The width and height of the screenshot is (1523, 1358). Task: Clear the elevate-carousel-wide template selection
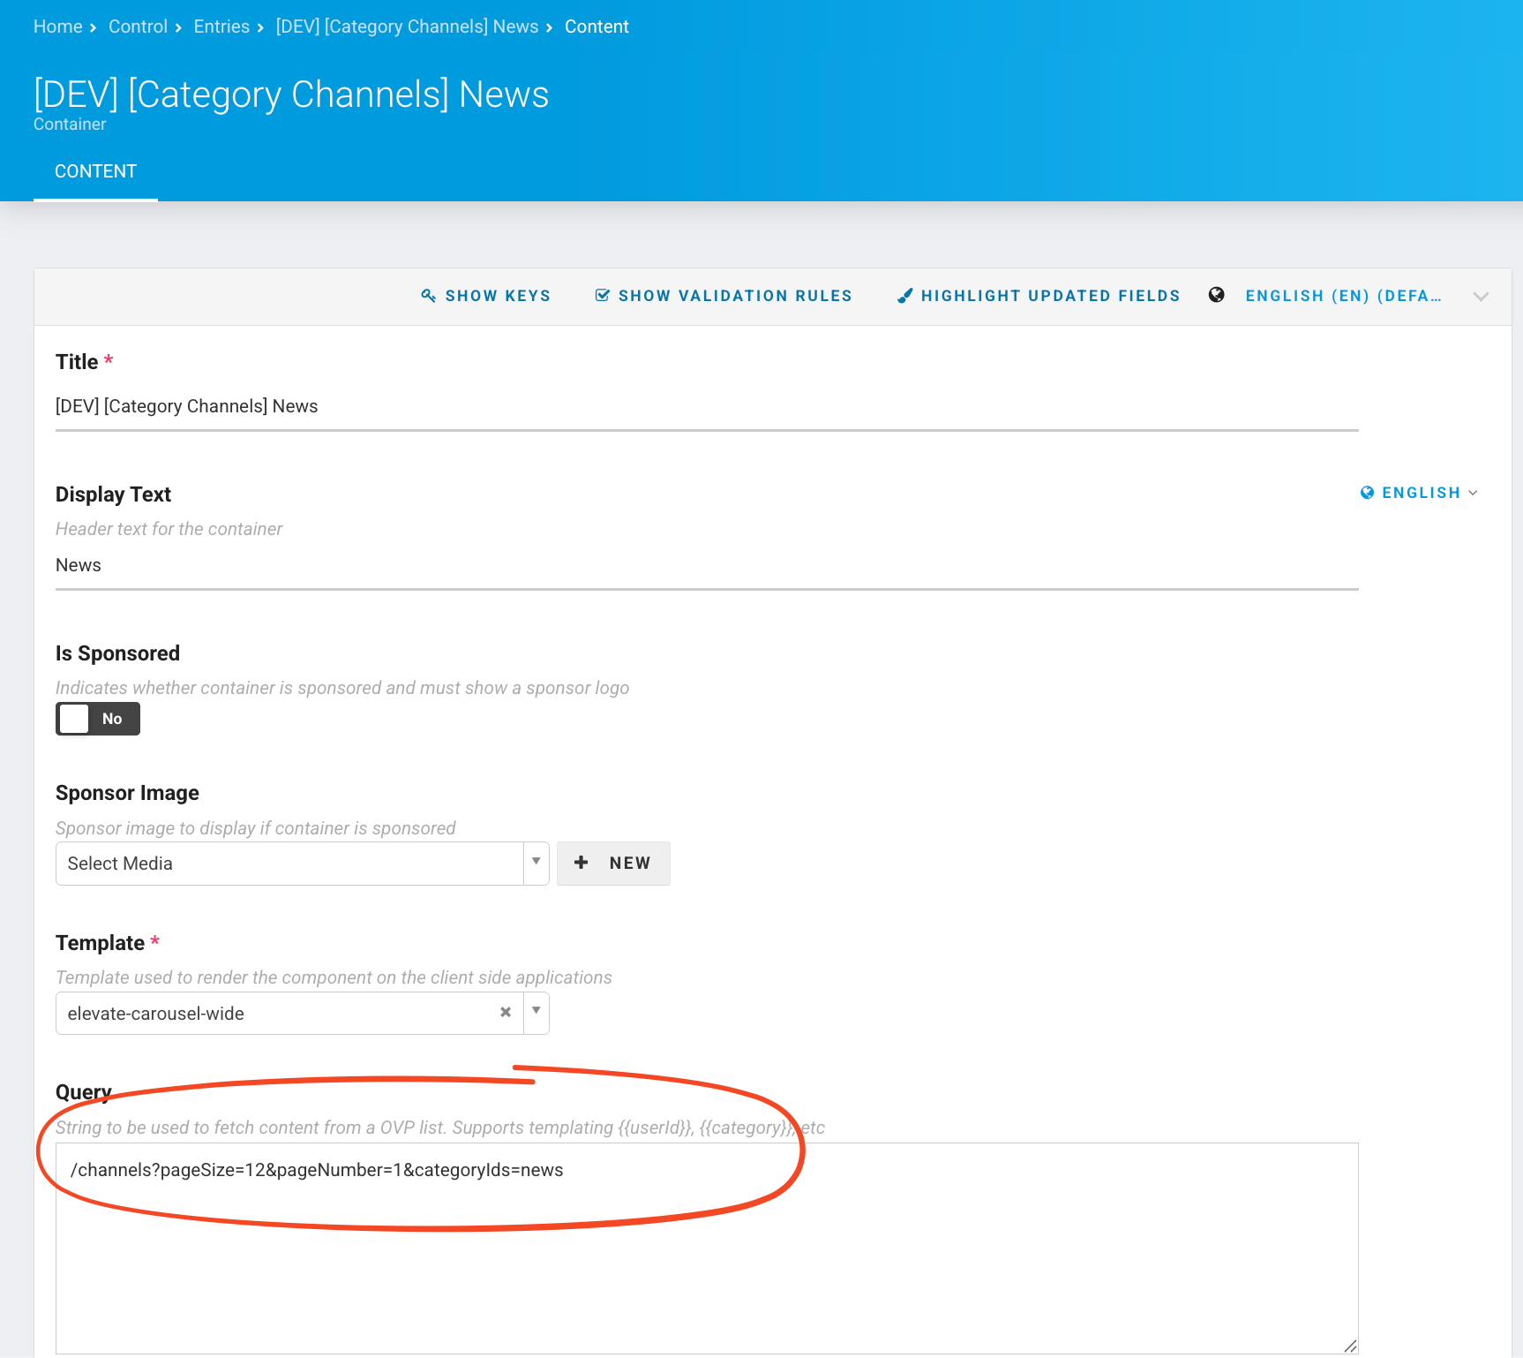(506, 1013)
